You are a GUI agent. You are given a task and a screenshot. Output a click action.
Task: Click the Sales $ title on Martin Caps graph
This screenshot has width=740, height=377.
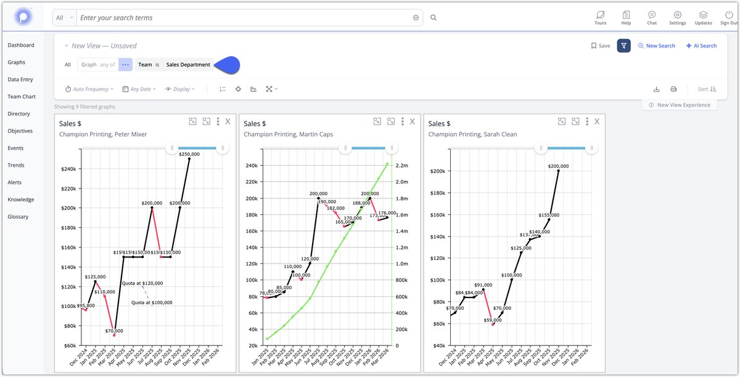(255, 124)
